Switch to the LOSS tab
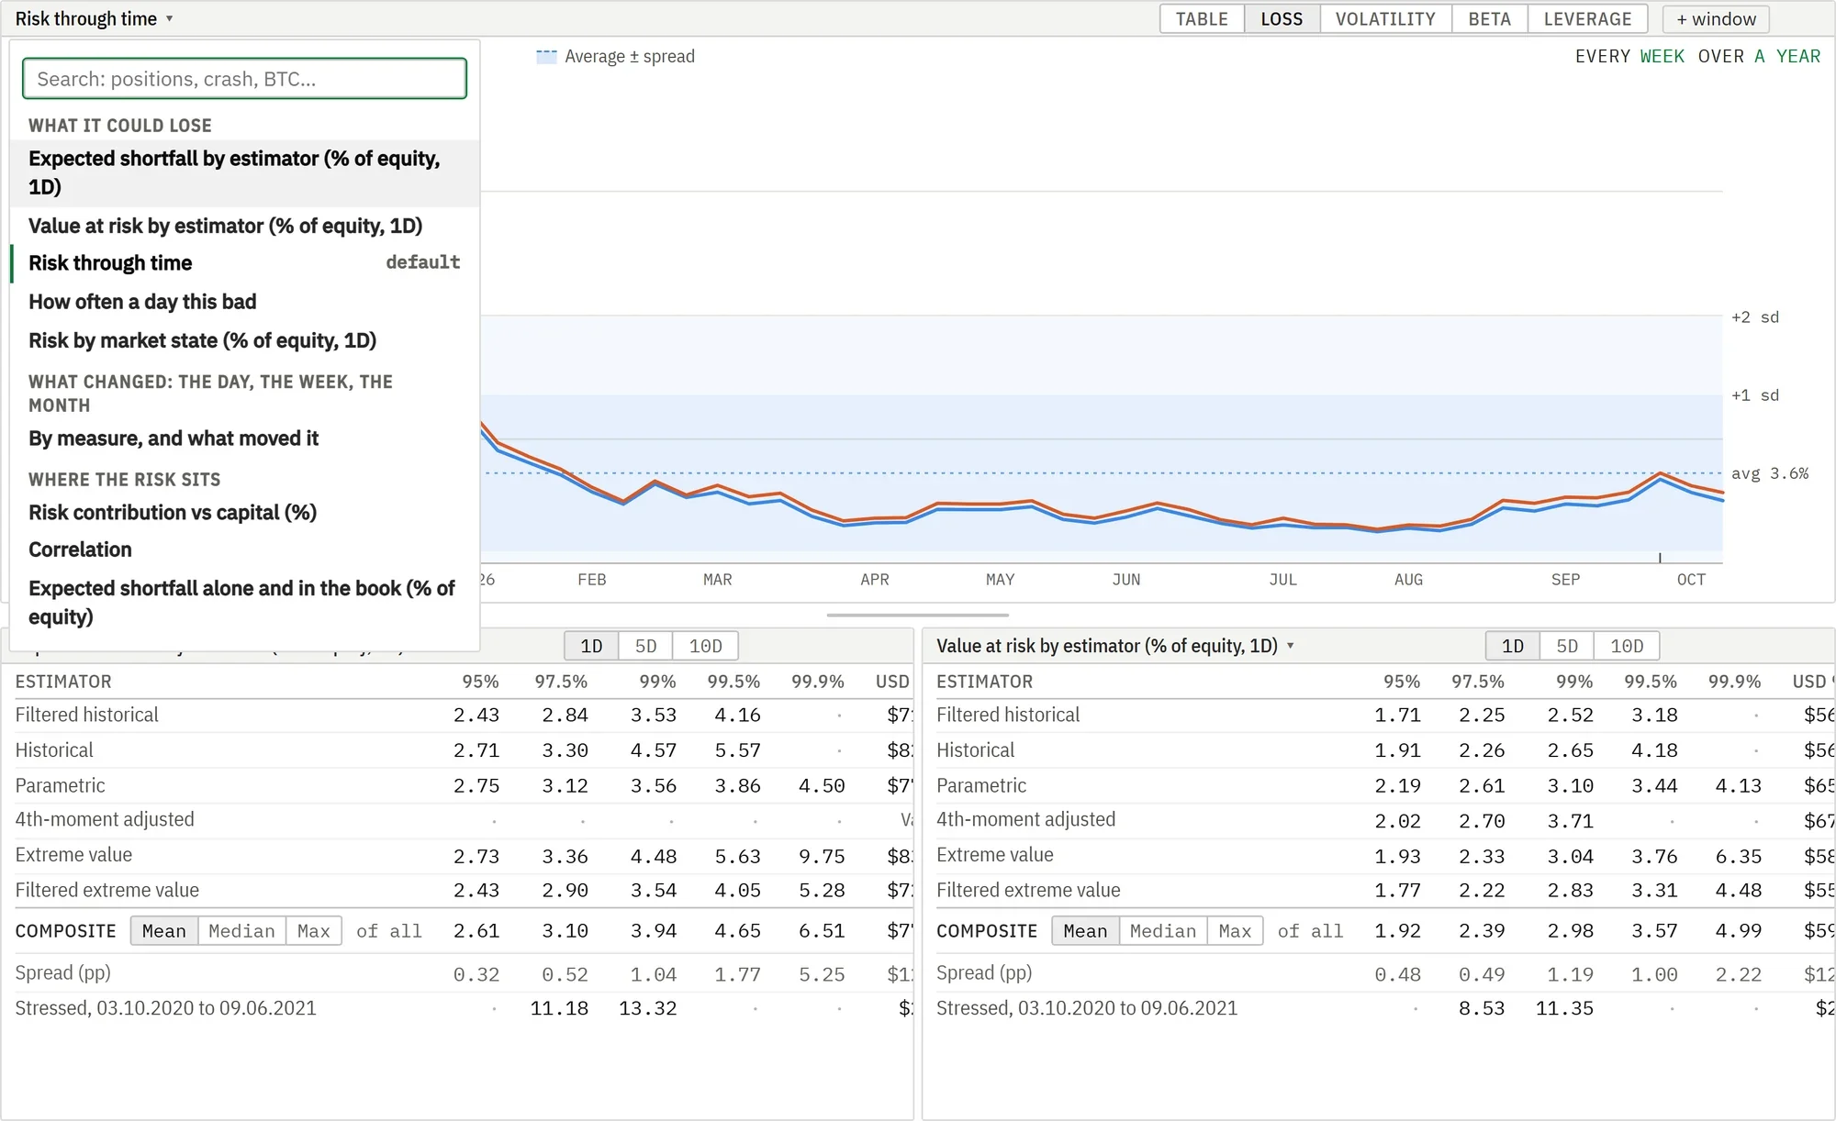This screenshot has width=1836, height=1121. 1282,19
